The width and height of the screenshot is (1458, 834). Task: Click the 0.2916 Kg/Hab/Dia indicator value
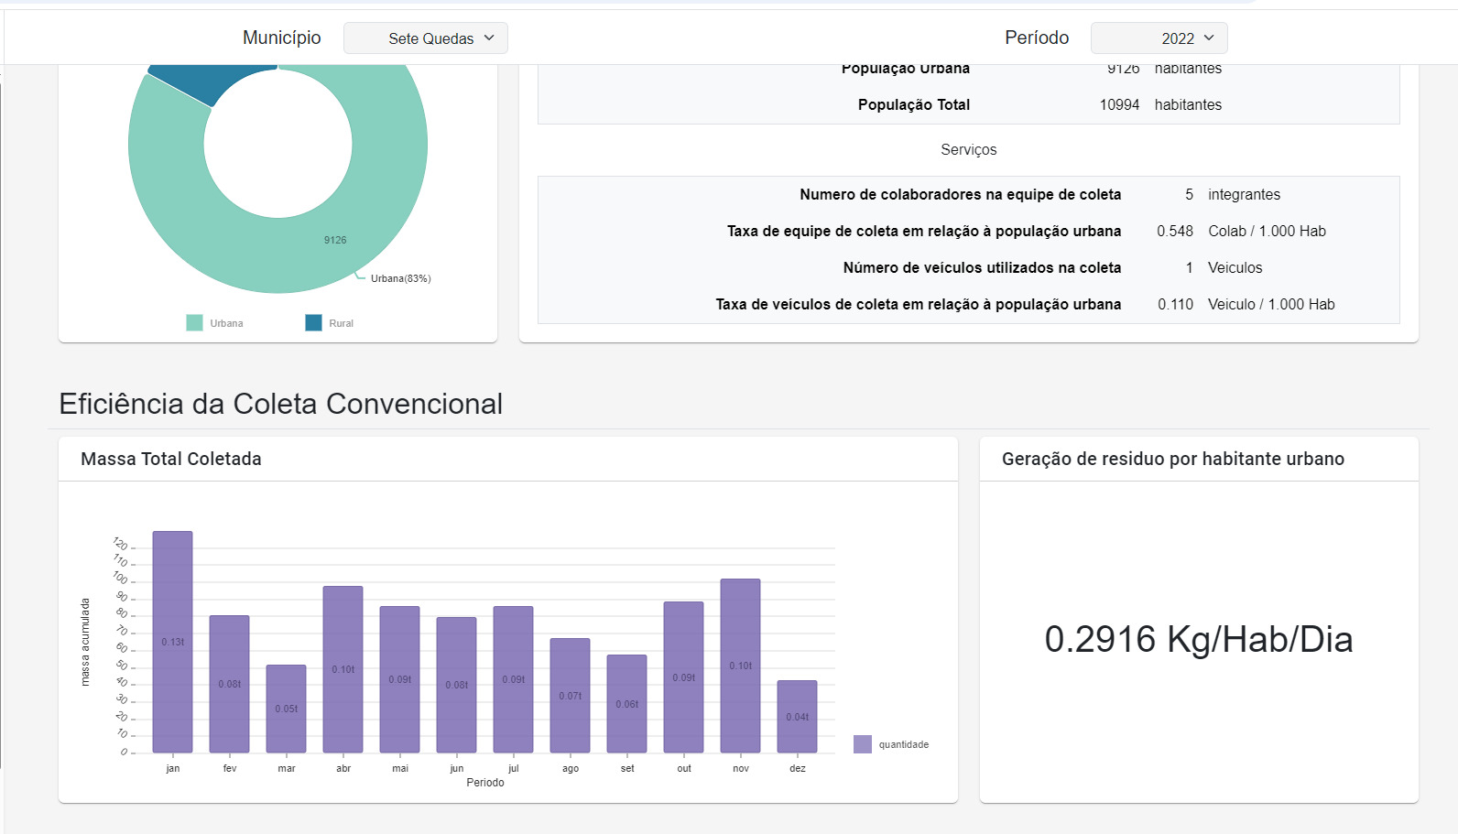click(x=1198, y=639)
